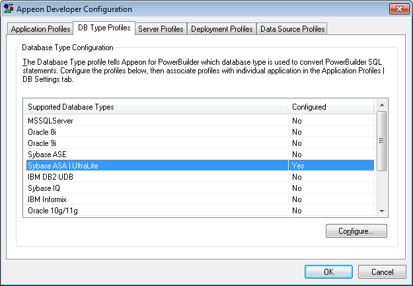
Task: Switch to the Application Profiles tab
Action: 40,29
